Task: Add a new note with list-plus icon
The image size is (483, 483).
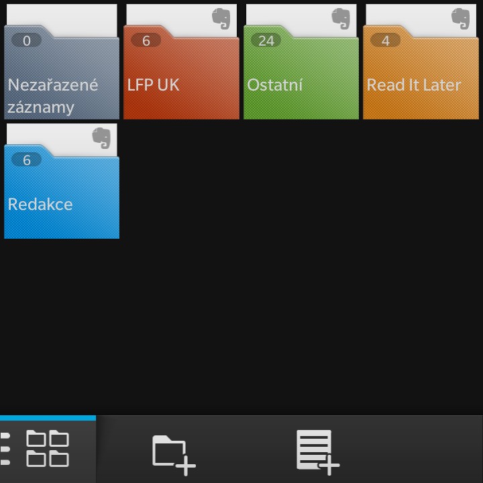Action: 318,453
